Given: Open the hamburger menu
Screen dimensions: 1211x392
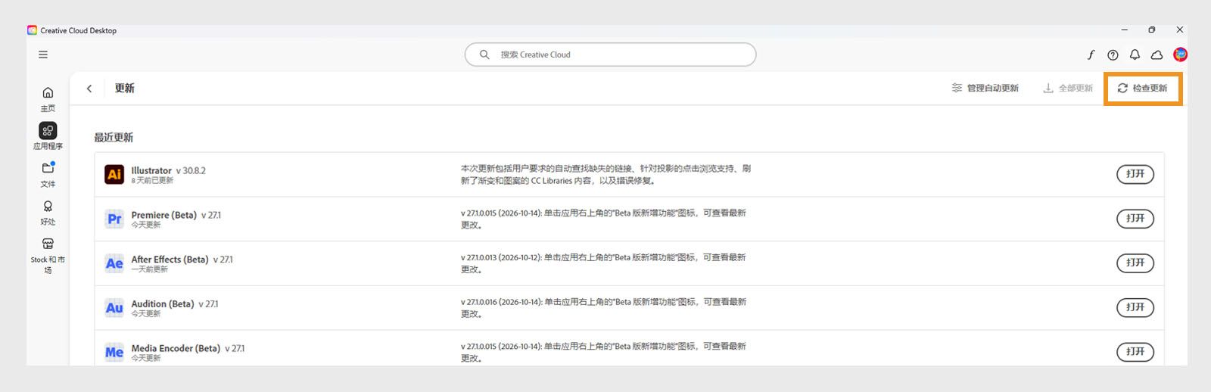Looking at the screenshot, I should [x=43, y=54].
